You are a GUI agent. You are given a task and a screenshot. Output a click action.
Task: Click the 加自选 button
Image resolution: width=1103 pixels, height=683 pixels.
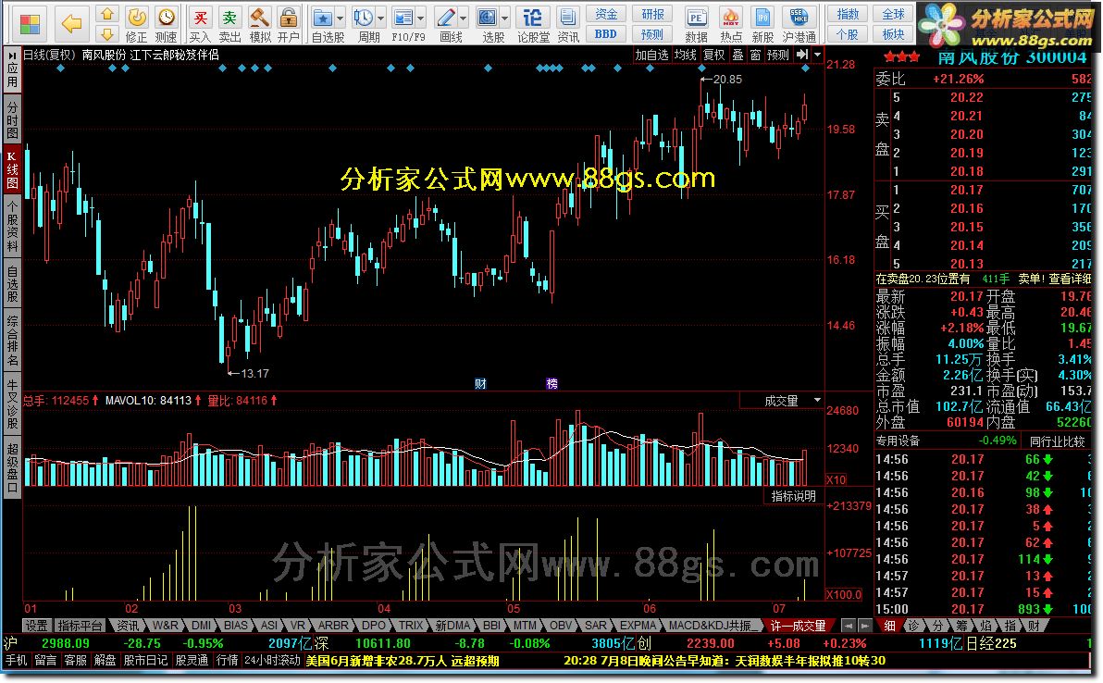[x=651, y=55]
